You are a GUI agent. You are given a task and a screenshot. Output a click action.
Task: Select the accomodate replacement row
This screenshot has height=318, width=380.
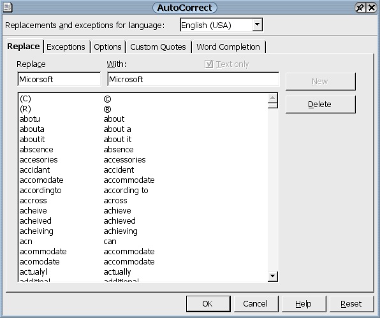[x=143, y=180]
